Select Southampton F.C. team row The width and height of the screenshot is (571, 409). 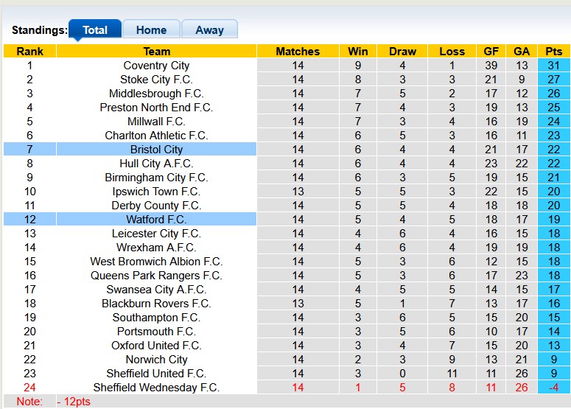tap(156, 318)
